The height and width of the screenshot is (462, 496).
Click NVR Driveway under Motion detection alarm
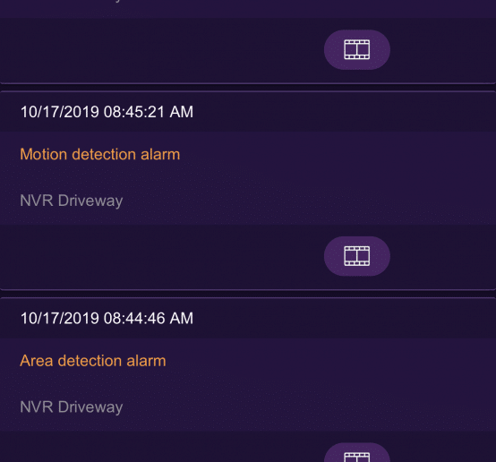click(71, 201)
